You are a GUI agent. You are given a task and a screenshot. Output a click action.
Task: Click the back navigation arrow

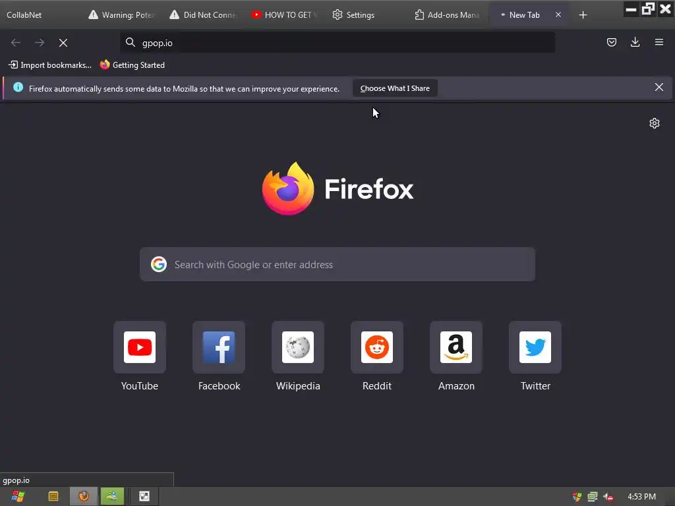click(16, 43)
